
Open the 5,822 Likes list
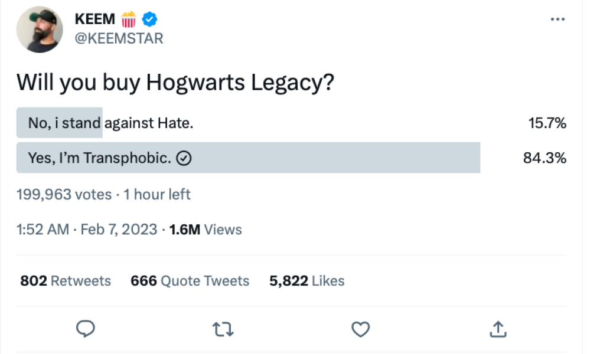307,281
